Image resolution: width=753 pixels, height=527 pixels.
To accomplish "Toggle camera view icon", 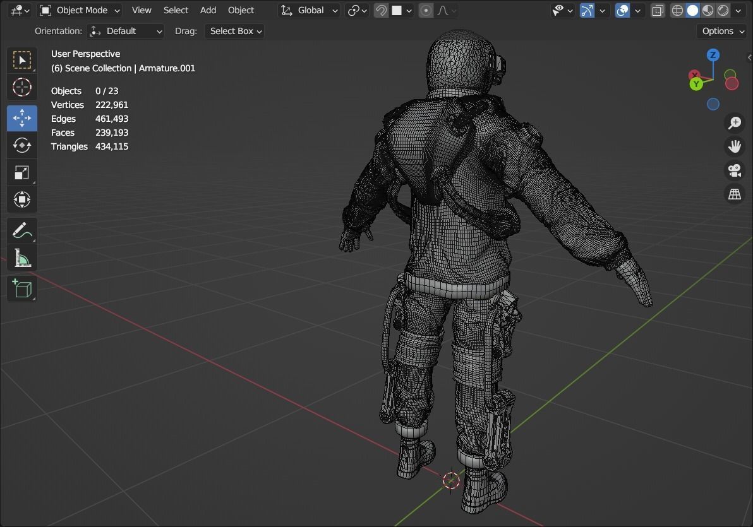I will 734,170.
